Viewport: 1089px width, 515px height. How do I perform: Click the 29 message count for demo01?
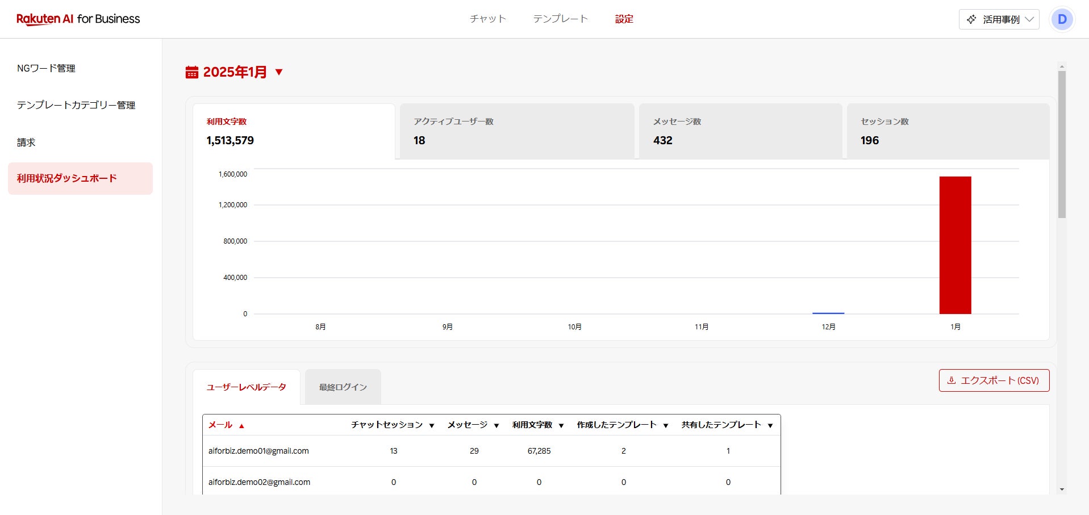(x=474, y=451)
